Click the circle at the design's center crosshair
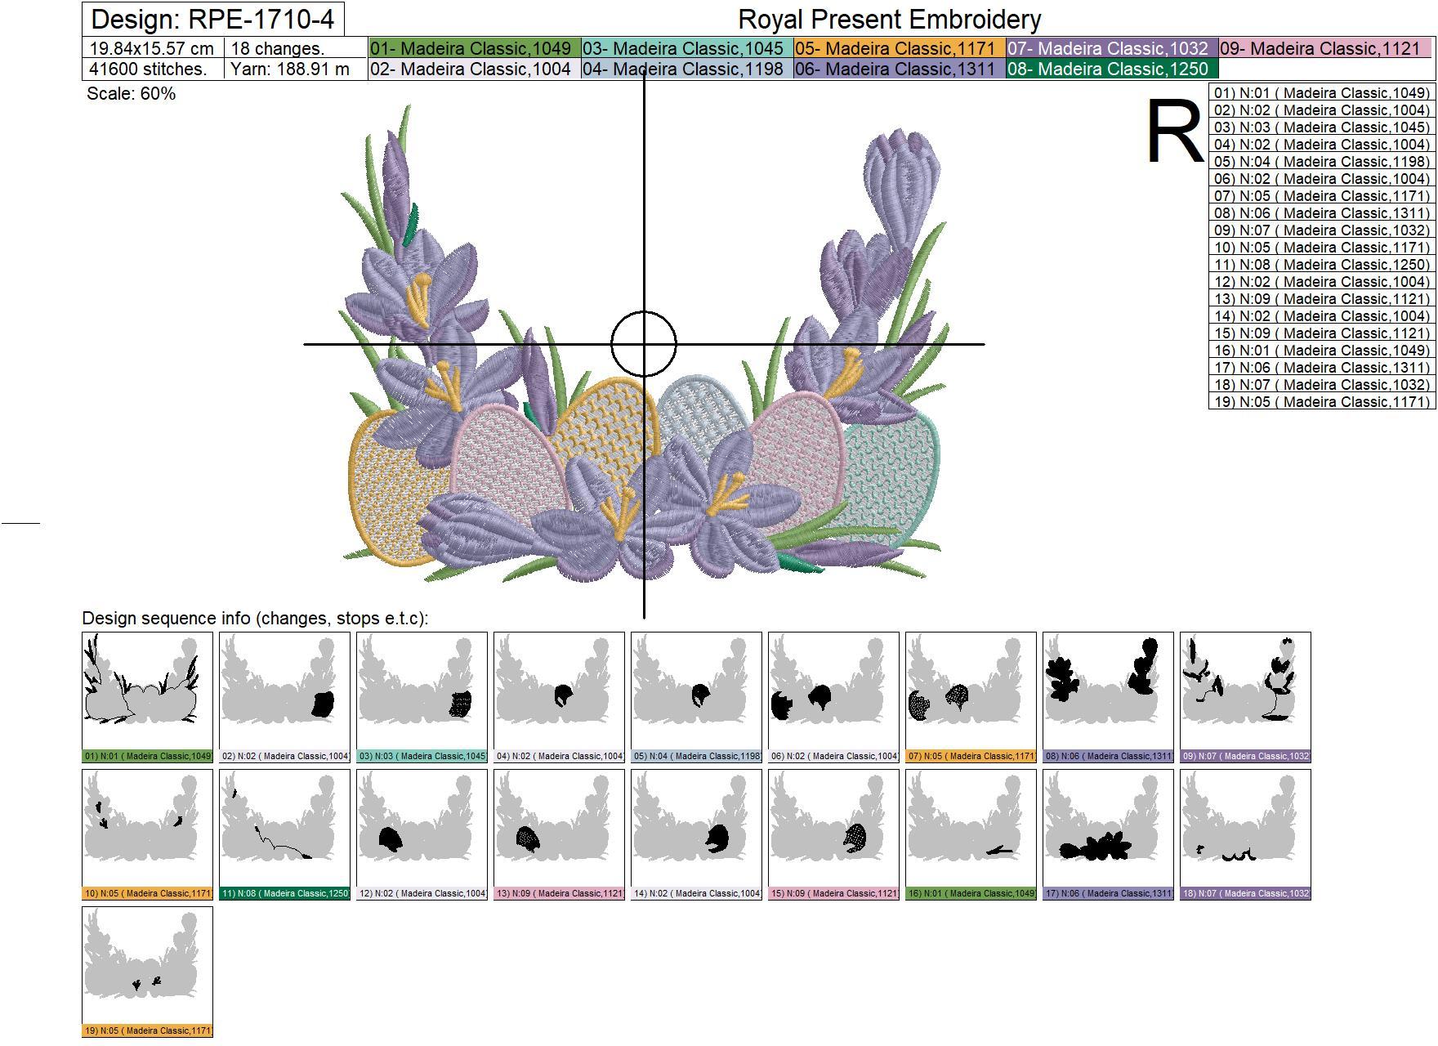Viewport: 1438px width, 1046px height. tap(644, 344)
